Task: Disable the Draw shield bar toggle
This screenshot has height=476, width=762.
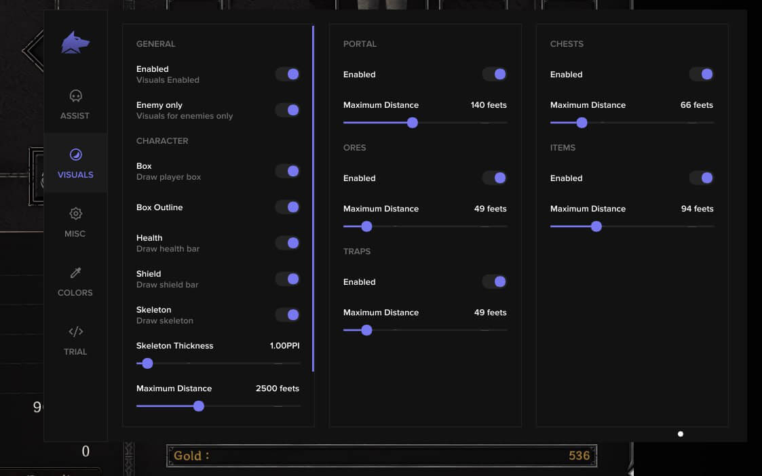Action: pos(288,279)
